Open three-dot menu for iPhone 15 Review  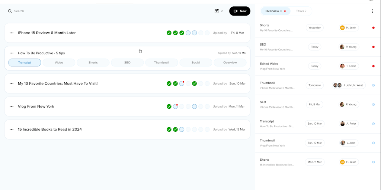[12, 33]
